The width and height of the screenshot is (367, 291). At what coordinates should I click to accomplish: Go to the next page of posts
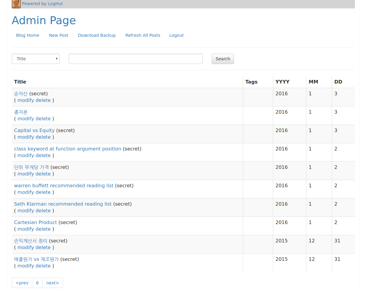pos(52,283)
